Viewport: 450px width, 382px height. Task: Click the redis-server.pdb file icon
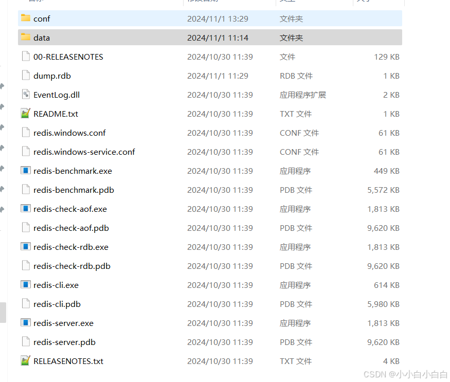coord(26,341)
